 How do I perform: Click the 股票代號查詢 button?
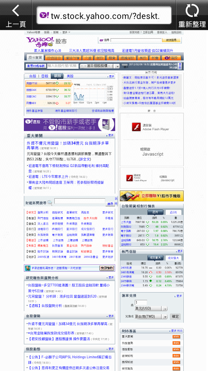(x=35, y=66)
